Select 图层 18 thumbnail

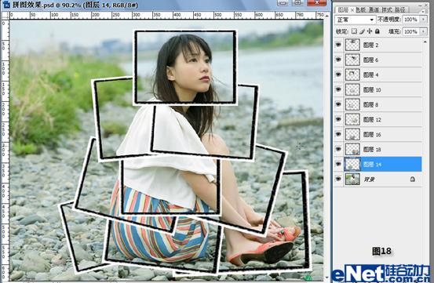pos(352,149)
